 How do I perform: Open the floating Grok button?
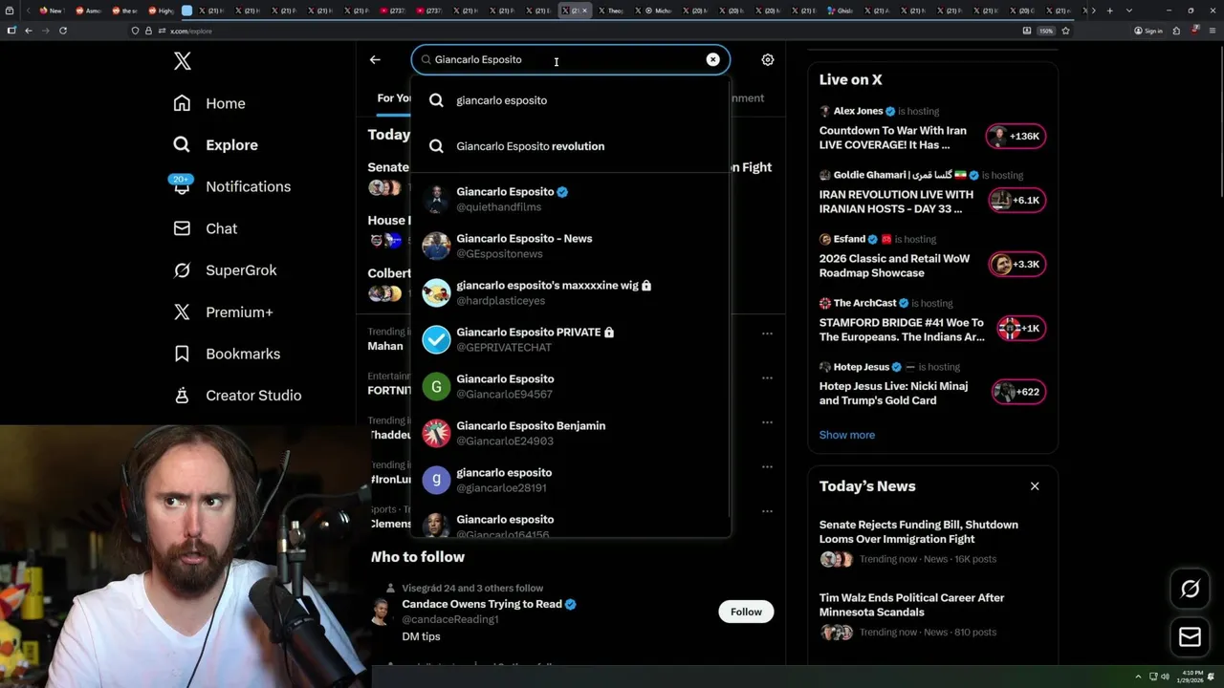(1191, 590)
